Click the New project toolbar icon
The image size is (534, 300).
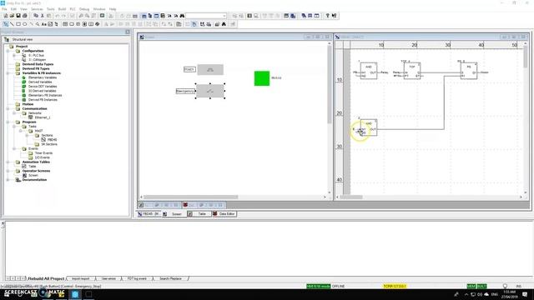[6, 16]
